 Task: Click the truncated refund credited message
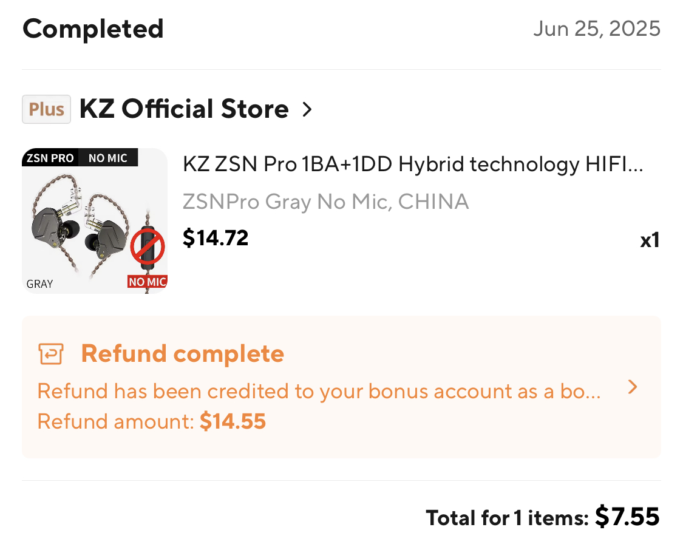point(319,391)
